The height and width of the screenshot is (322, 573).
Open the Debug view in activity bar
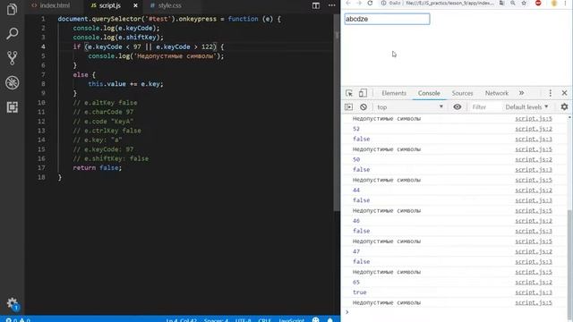click(x=12, y=82)
